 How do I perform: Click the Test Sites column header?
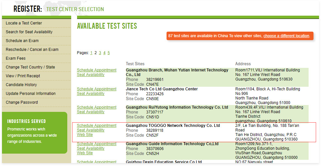135,64
